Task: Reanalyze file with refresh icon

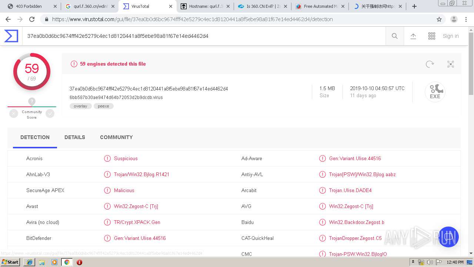Action: 430,64
